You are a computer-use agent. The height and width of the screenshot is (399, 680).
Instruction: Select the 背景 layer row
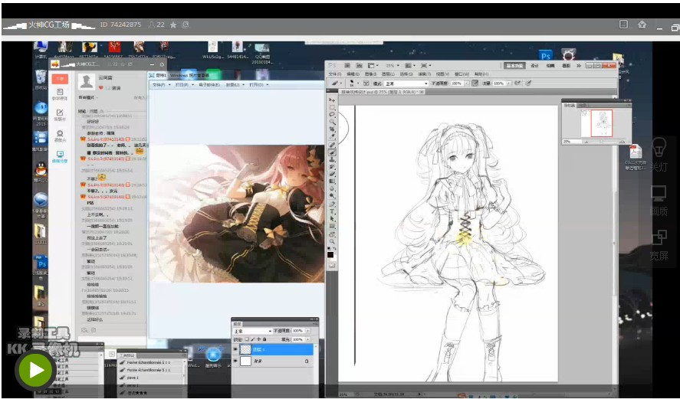click(x=273, y=361)
